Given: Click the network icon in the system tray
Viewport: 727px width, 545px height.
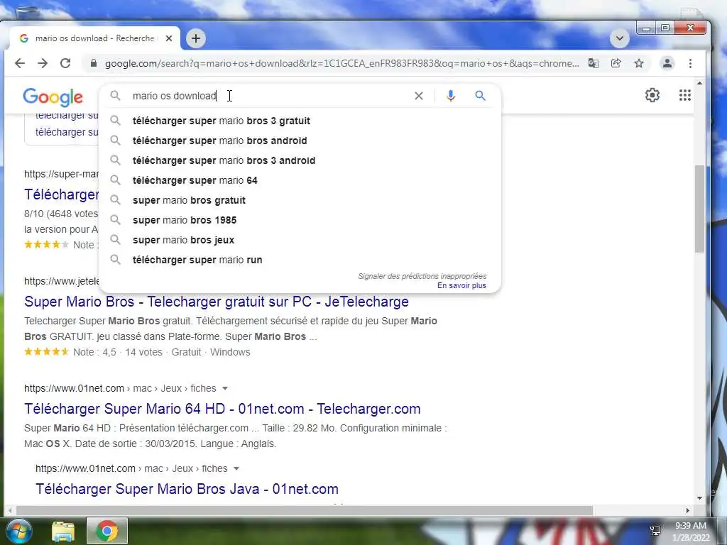Looking at the screenshot, I should pos(655,531).
